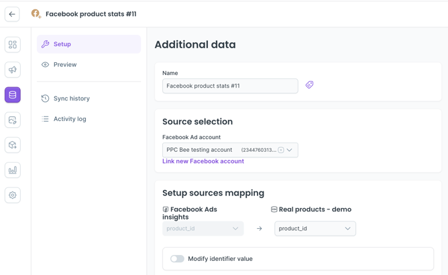The image size is (448, 275).
Task: Open the Facebook Ads insights product_id dropdown
Action: (203, 229)
